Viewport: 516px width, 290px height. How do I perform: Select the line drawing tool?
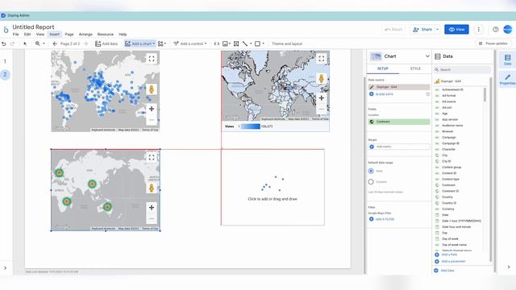245,43
